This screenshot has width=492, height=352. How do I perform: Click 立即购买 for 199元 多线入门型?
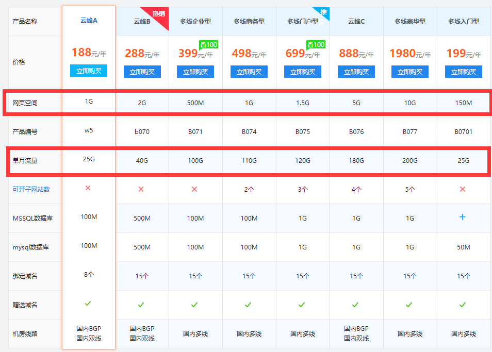pyautogui.click(x=463, y=72)
